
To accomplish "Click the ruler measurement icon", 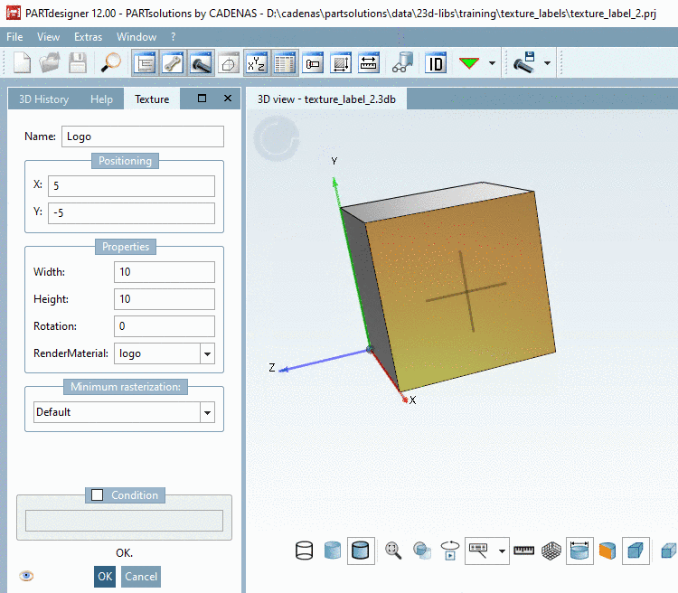I will tap(524, 551).
